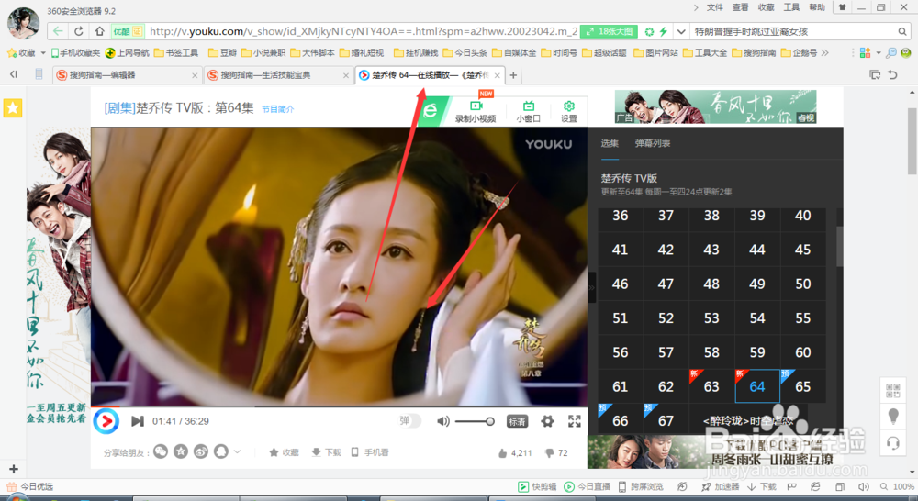
Task: Open the 帮助 menu
Action: 817,7
